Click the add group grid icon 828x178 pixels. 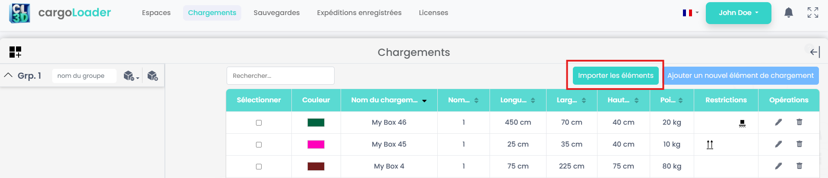coord(15,52)
